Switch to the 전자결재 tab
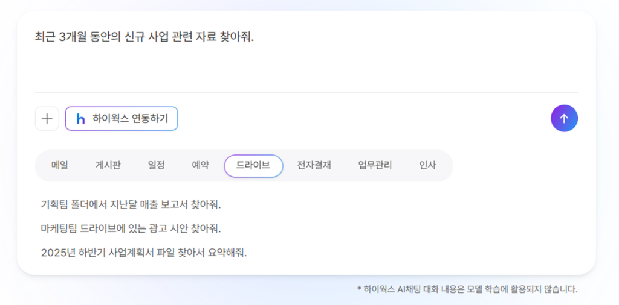Image resolution: width=619 pixels, height=305 pixels. point(314,165)
